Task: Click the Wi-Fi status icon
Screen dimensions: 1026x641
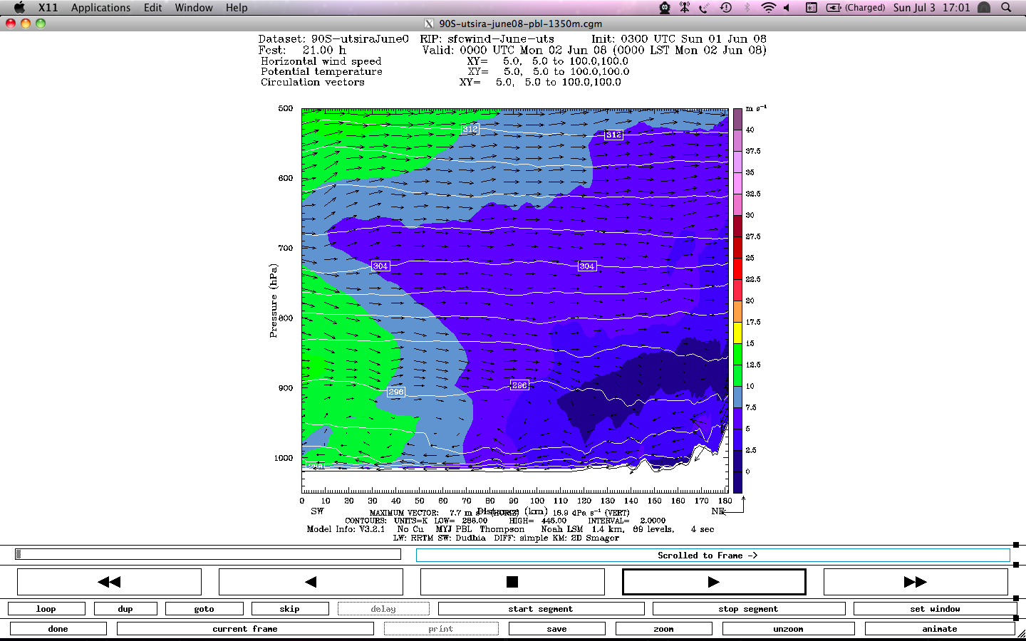Action: tap(768, 8)
